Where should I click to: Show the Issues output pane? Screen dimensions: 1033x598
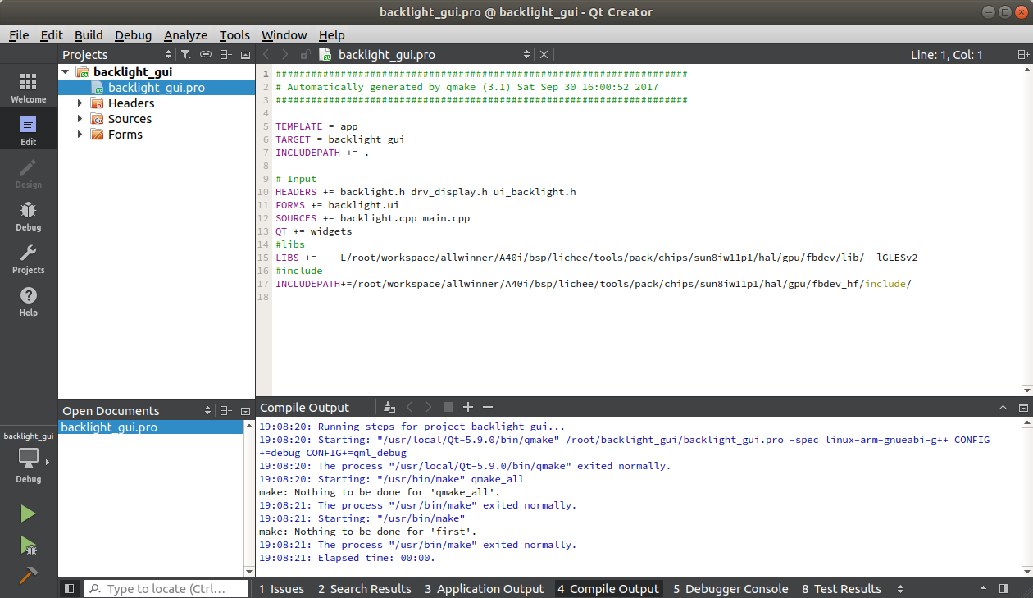pos(281,589)
